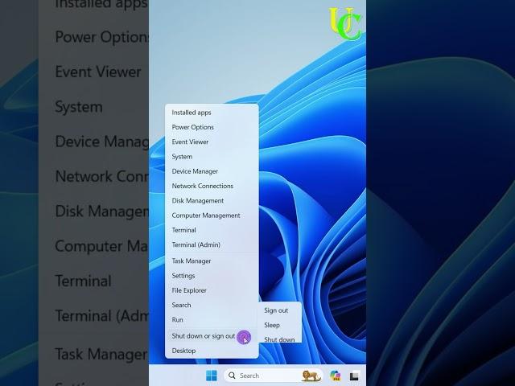Open the Task View taskbar icon

pos(353,376)
